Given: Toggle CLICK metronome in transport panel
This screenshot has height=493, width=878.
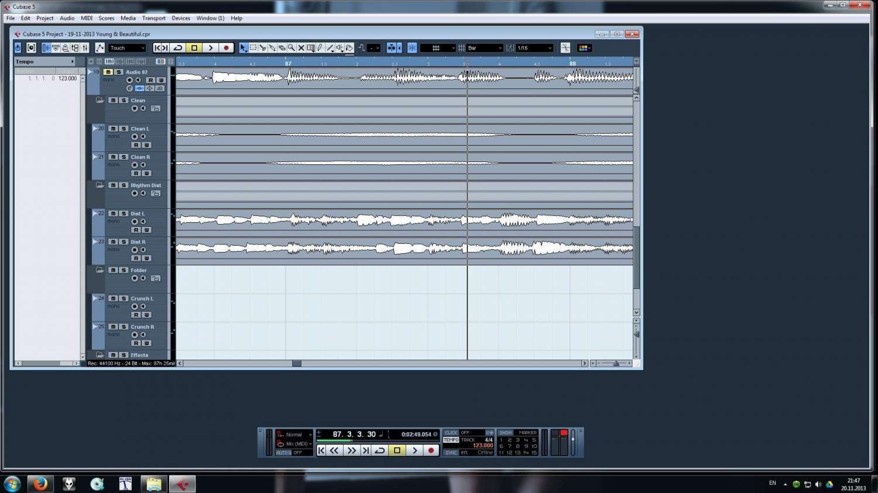Looking at the screenshot, I should pyautogui.click(x=451, y=433).
